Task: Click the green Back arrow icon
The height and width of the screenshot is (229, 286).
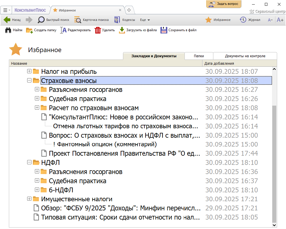Action: (7, 20)
